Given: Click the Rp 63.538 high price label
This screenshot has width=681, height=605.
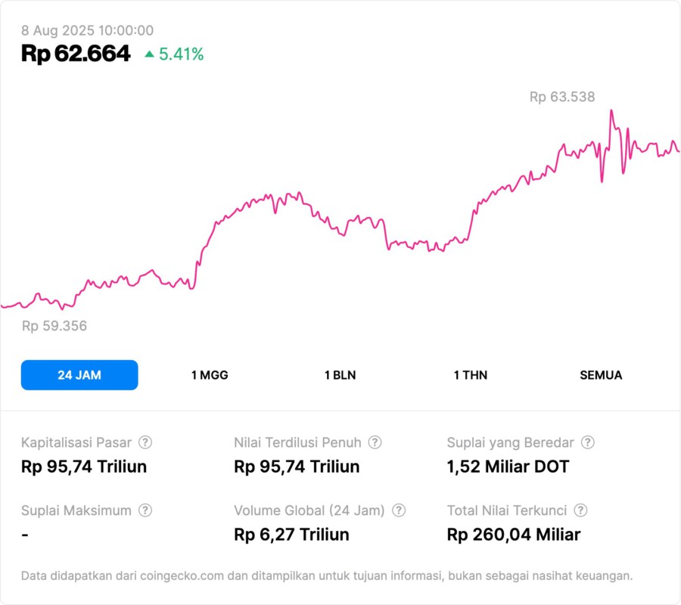Looking at the screenshot, I should (561, 97).
